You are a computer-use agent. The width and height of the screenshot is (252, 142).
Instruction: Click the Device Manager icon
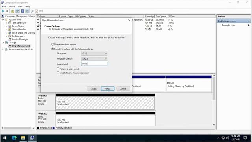coord(9,39)
